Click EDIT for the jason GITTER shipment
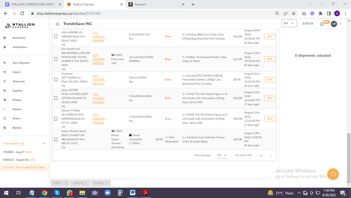The width and height of the screenshot is (351, 198). (x=269, y=98)
